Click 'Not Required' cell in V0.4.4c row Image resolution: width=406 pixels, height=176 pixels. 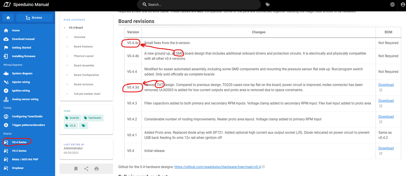[x=388, y=43]
